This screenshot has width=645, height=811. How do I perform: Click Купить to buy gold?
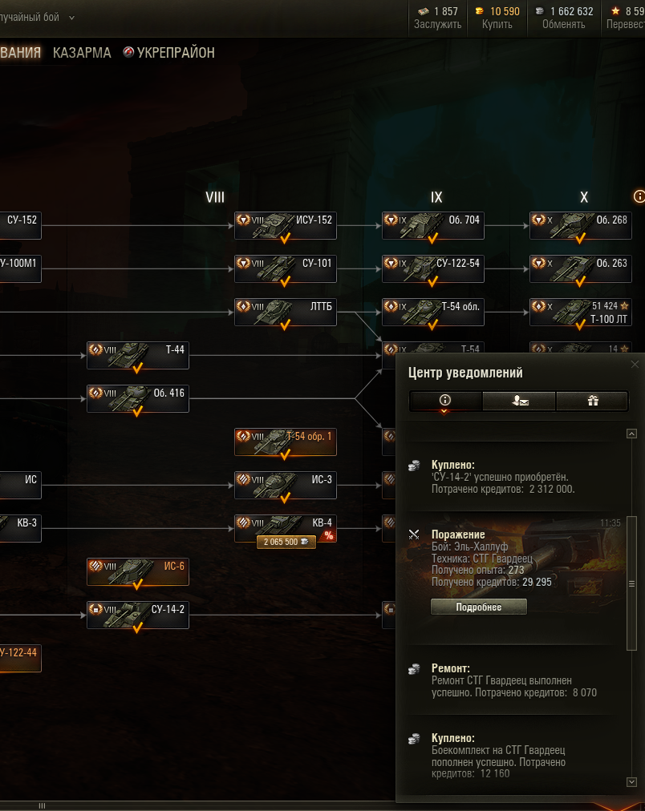pyautogui.click(x=497, y=24)
